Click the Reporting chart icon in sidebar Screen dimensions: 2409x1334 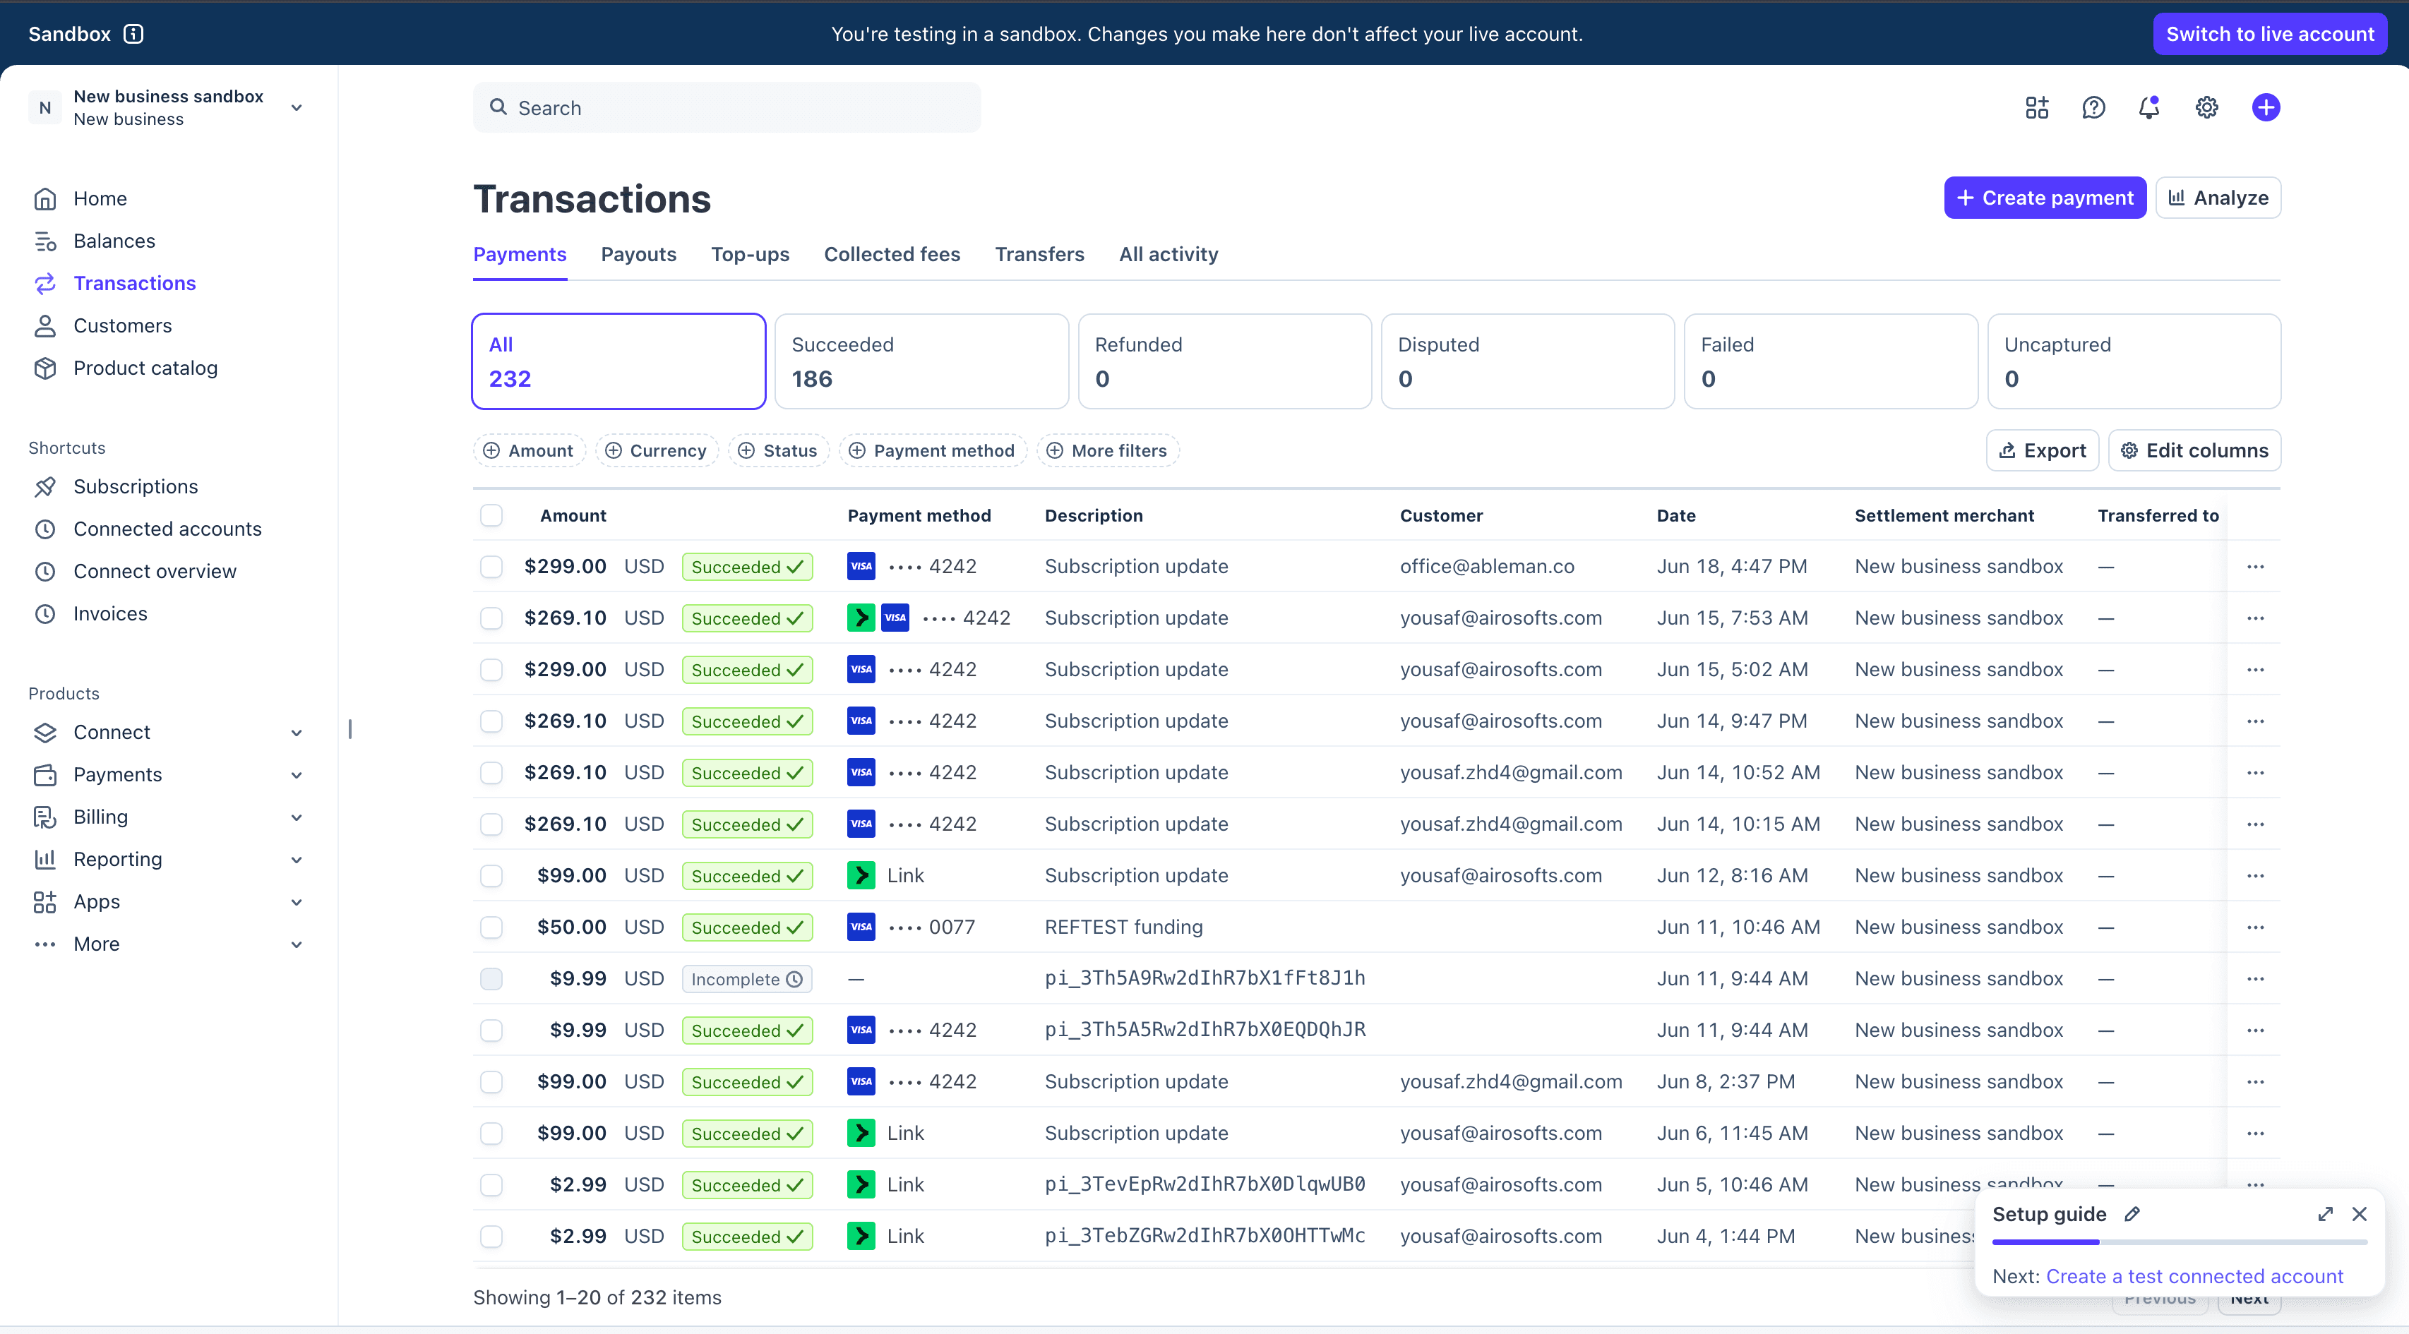tap(45, 859)
